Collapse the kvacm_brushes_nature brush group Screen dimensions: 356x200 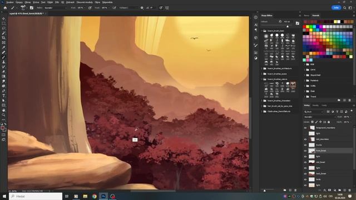pyautogui.click(x=262, y=79)
